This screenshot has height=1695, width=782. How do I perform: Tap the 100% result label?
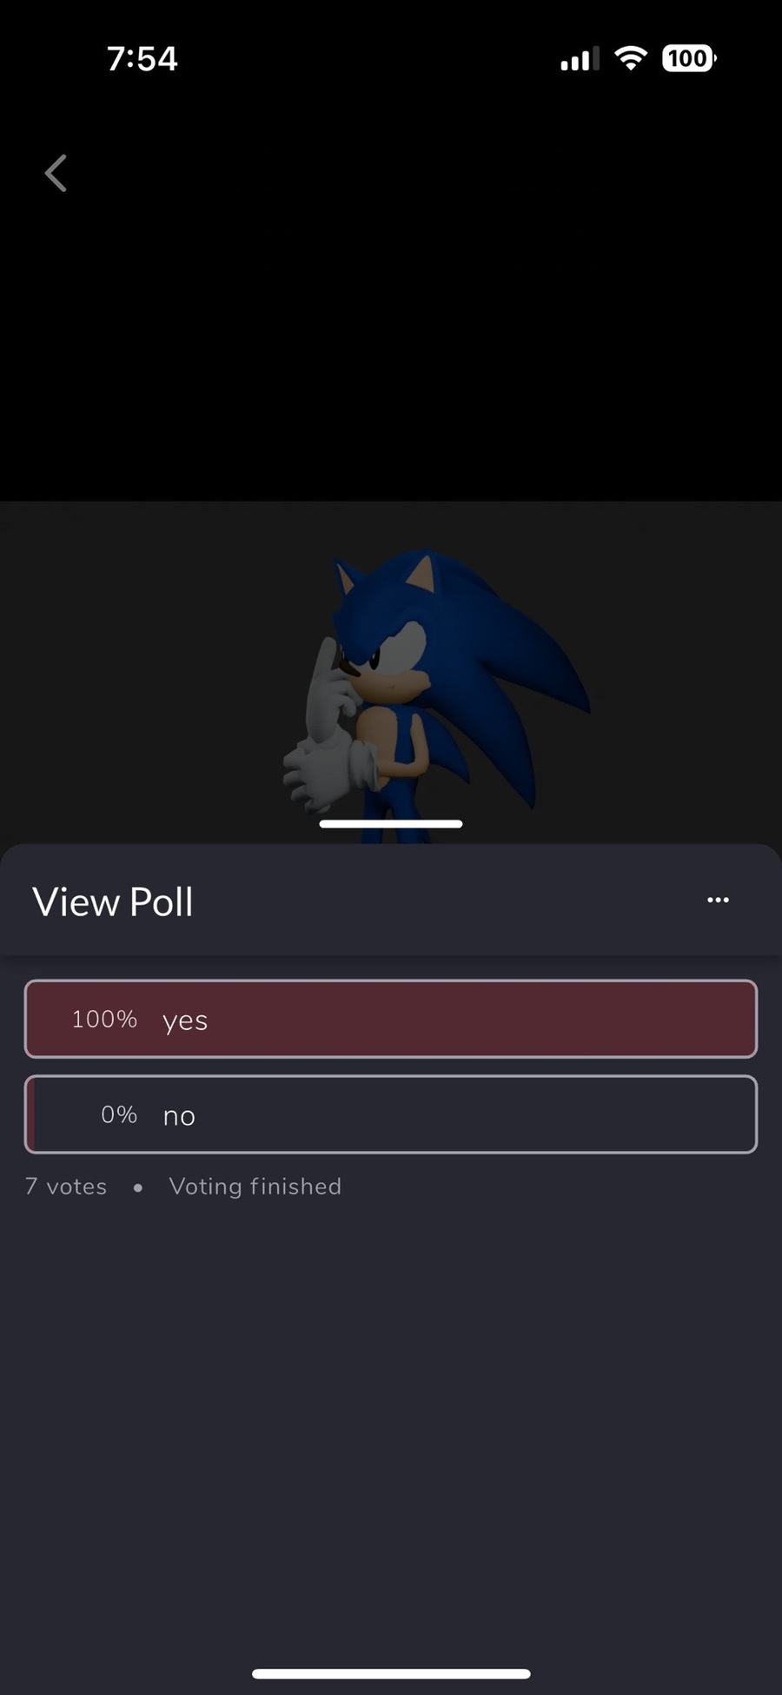tap(104, 1019)
